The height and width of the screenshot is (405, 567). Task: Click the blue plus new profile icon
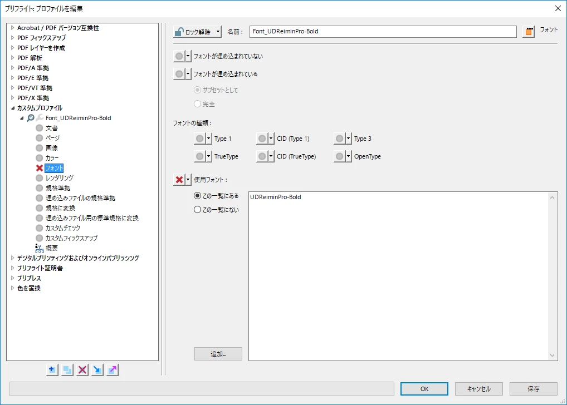[x=52, y=369]
